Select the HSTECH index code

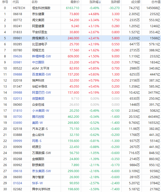[x=19, y=8]
